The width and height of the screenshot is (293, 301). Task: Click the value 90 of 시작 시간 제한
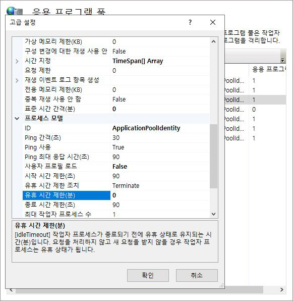click(116, 176)
